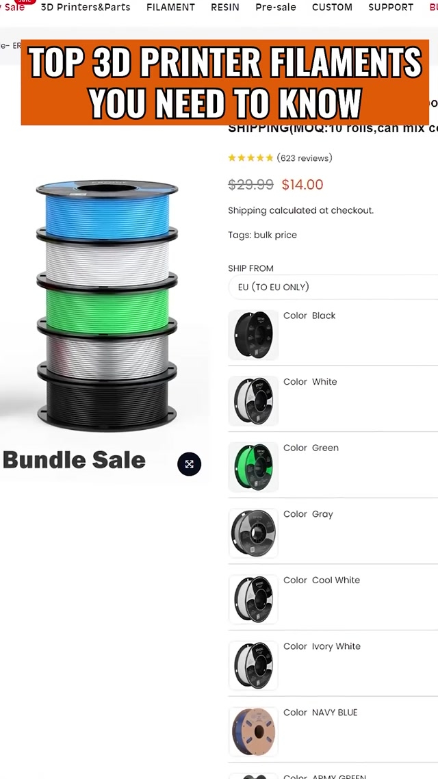
Task: Open the SHIP FROM dropdown
Action: (333, 287)
